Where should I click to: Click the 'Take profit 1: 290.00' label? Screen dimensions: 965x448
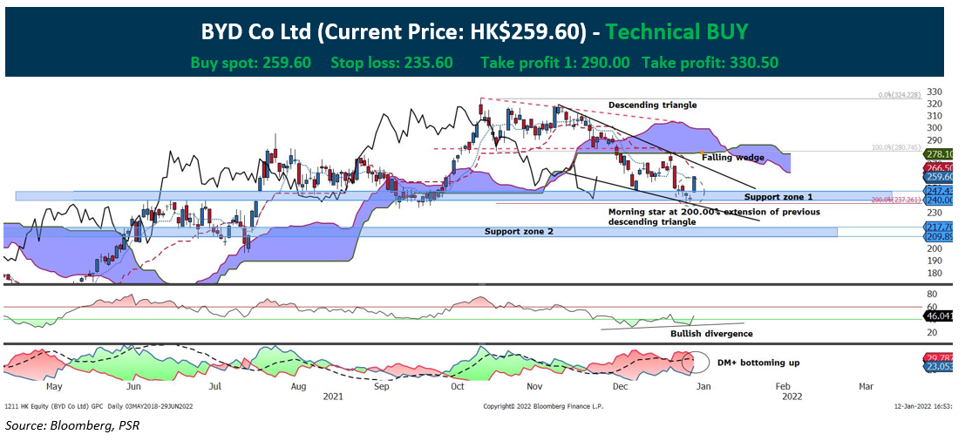pyautogui.click(x=555, y=62)
